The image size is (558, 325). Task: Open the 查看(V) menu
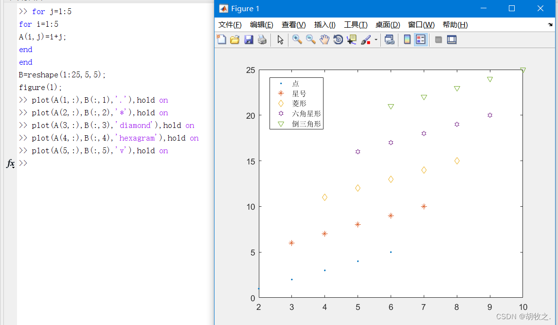click(x=293, y=25)
